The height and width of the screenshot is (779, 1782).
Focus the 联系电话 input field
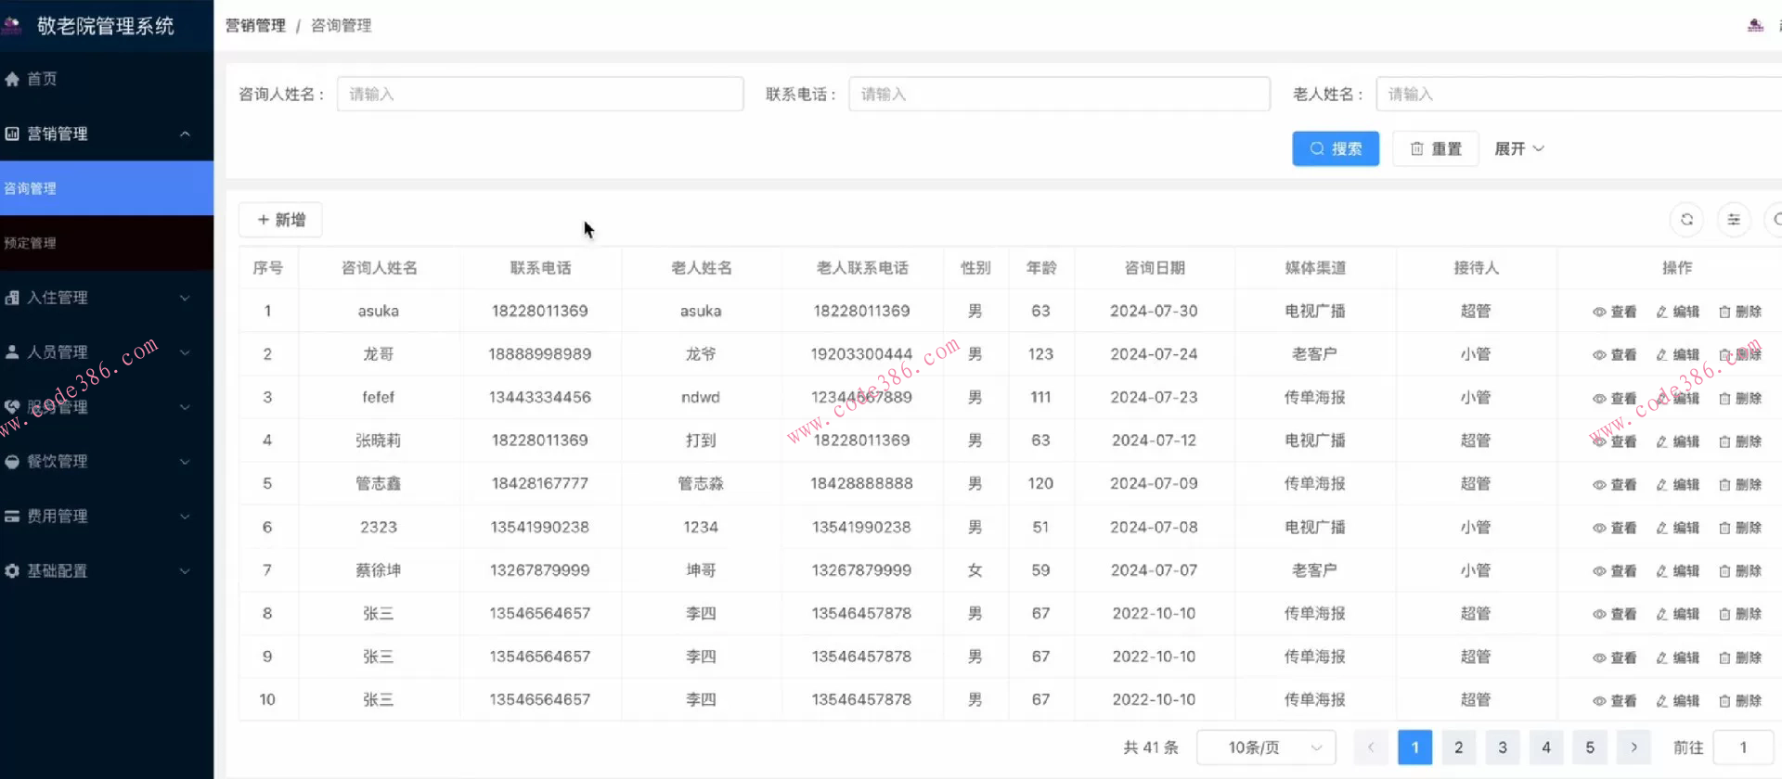tap(1059, 94)
